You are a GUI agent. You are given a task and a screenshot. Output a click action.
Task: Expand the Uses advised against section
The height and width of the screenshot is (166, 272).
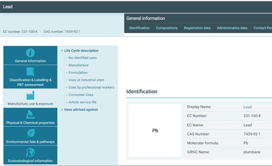click(62, 109)
